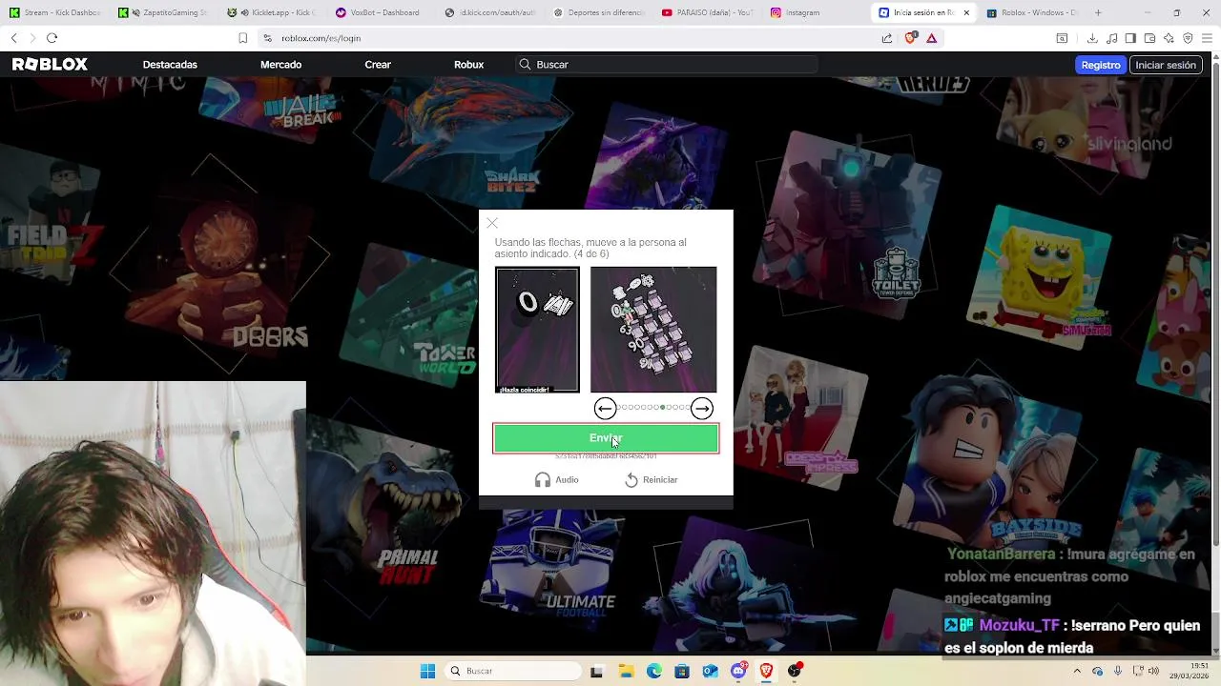Switch to VoxBot – Dashboard tab
This screenshot has height=686, width=1221.
tap(382, 12)
